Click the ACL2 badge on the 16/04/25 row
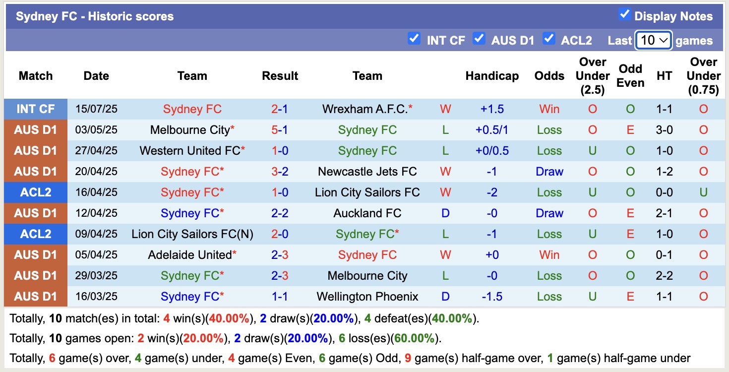This screenshot has width=729, height=372. pos(35,192)
